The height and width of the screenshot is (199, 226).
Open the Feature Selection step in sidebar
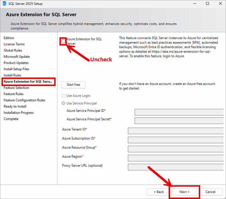16,88
